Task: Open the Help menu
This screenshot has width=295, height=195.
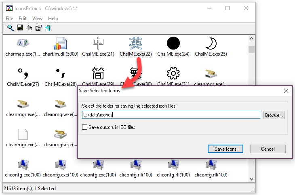Action: [53, 19]
